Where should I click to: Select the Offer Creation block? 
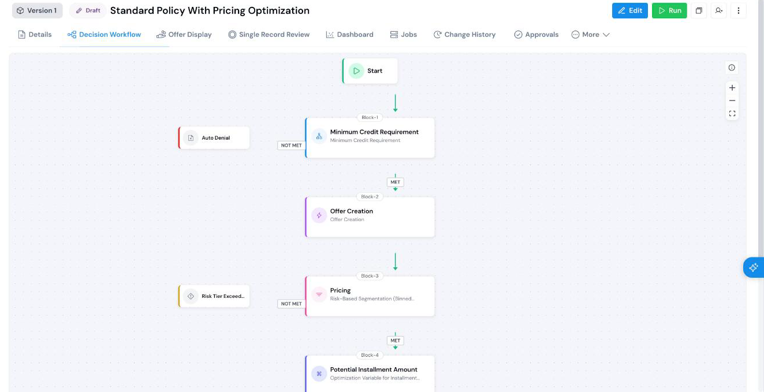pyautogui.click(x=370, y=217)
